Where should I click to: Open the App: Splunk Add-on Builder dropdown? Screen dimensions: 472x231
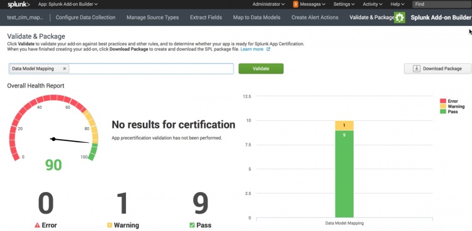(68, 4)
